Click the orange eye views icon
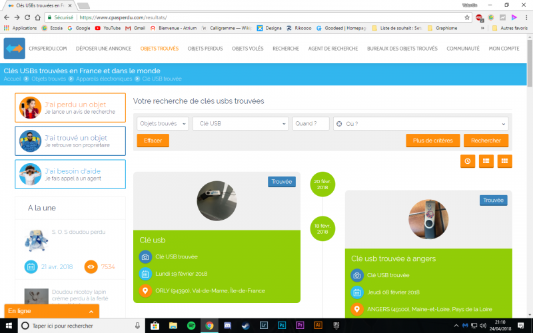This screenshot has height=333, width=533. (91, 267)
